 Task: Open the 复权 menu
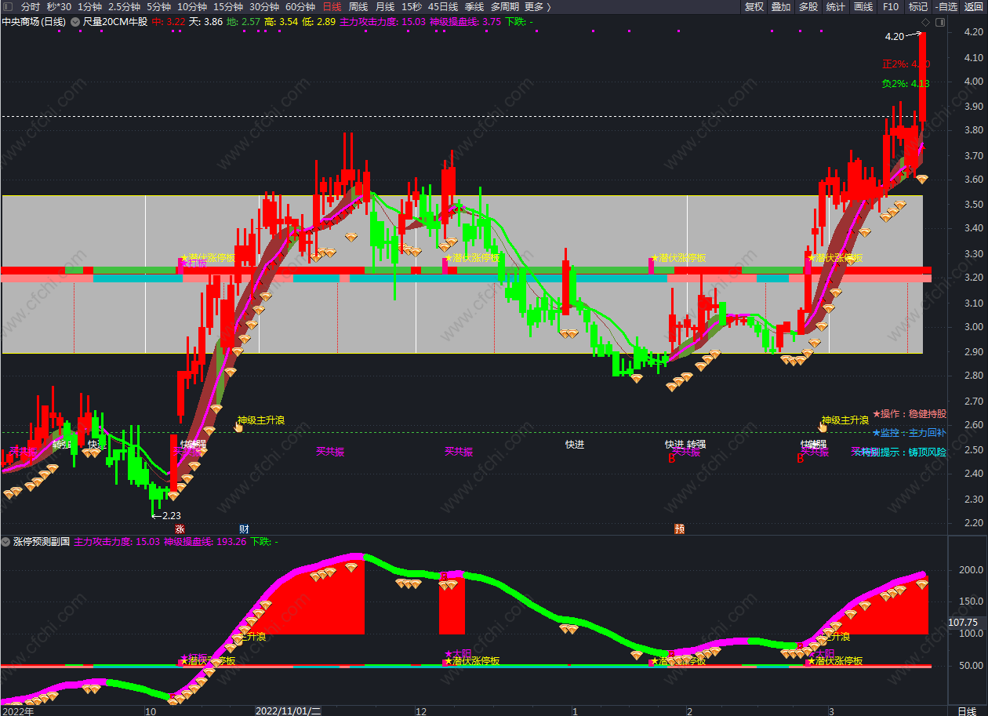click(754, 6)
